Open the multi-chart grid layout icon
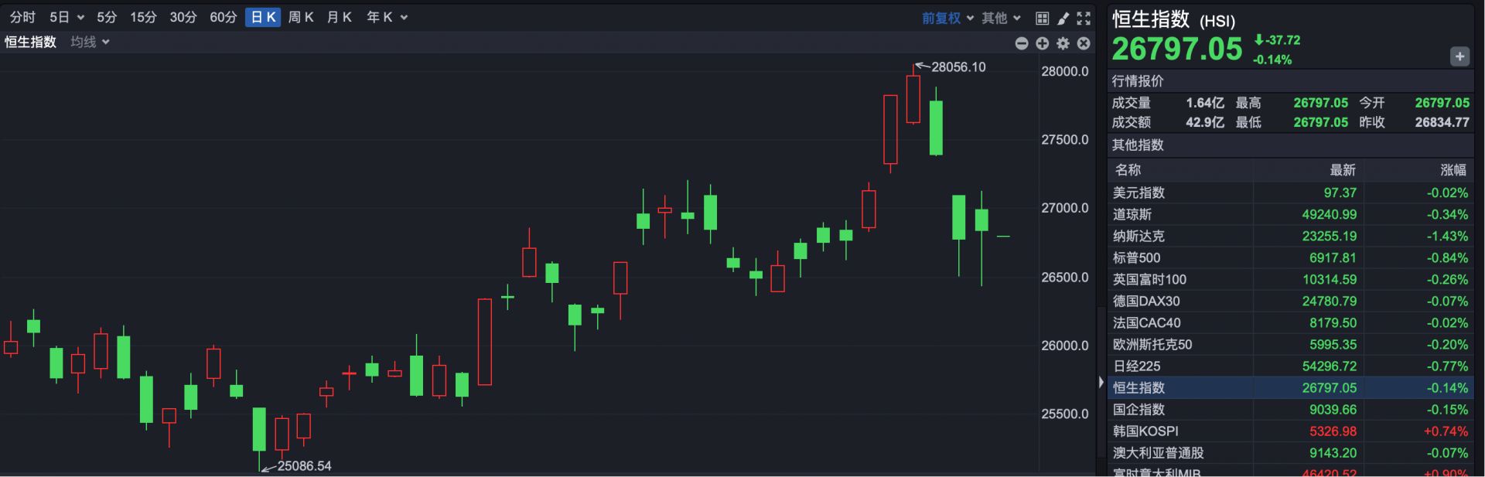The width and height of the screenshot is (1485, 477). [x=1042, y=18]
